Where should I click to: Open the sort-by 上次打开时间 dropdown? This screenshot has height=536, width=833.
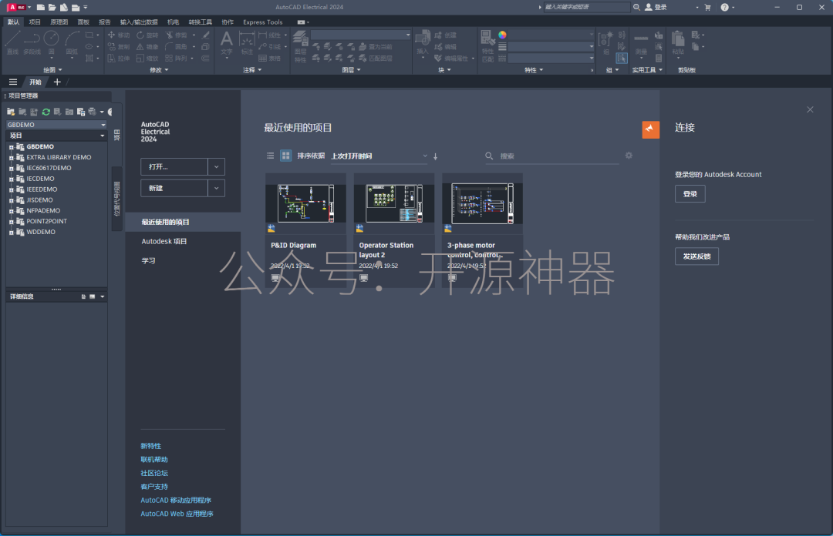[x=379, y=156]
